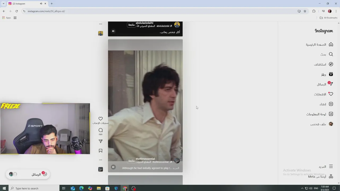Open Also from Meta (أيضًا من Meta)
340x191 pixels.
(x=321, y=176)
